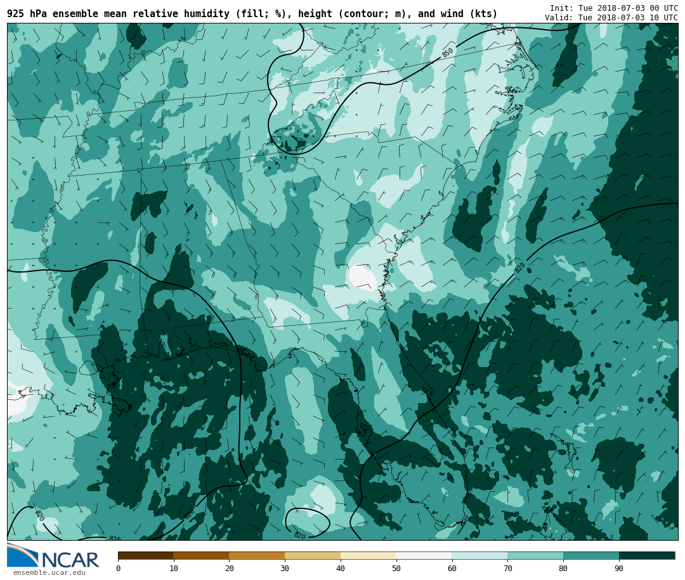
Task: Pick the cream 40–50 colorbar swatch
Action: point(369,555)
